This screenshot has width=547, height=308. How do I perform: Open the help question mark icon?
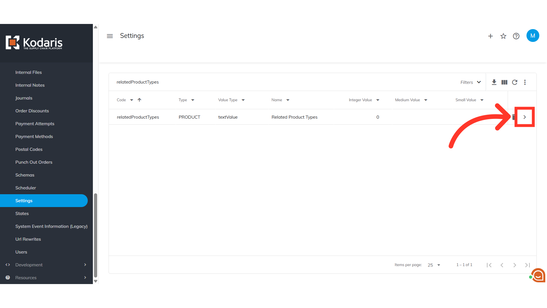516,36
